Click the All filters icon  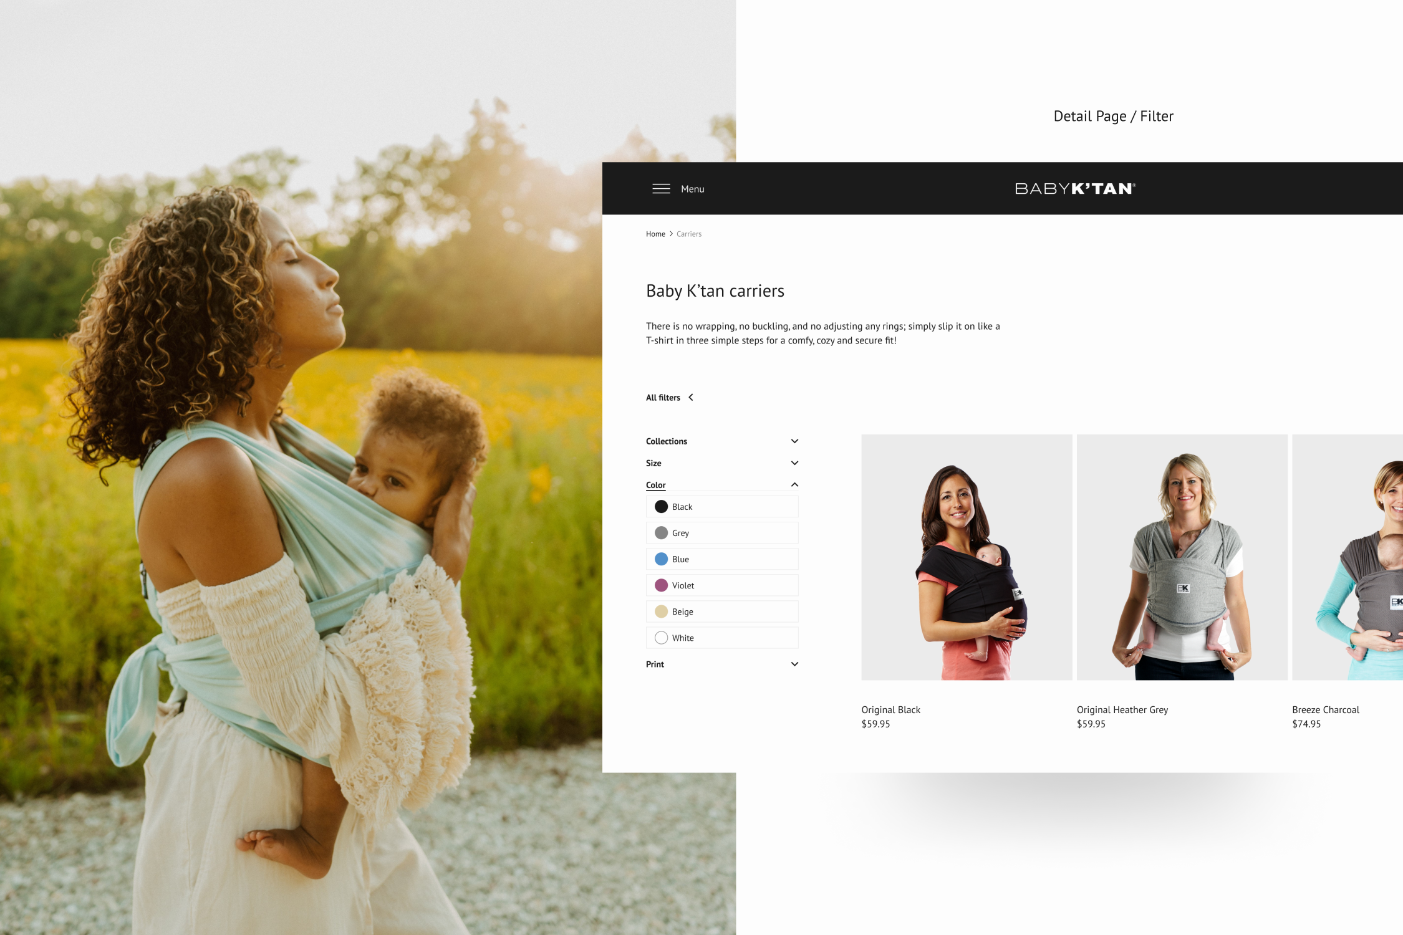click(692, 398)
